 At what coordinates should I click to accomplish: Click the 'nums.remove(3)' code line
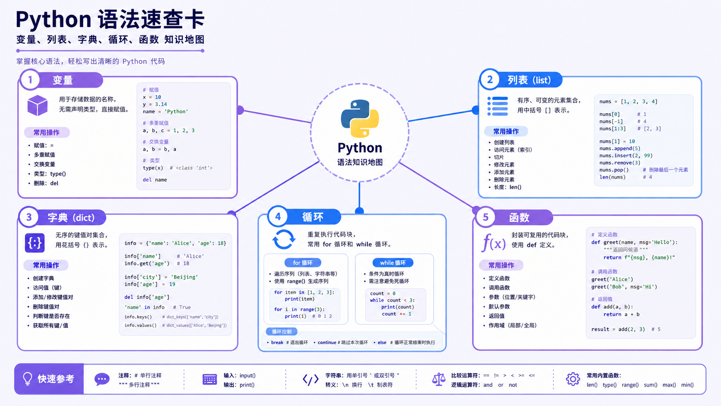(620, 162)
